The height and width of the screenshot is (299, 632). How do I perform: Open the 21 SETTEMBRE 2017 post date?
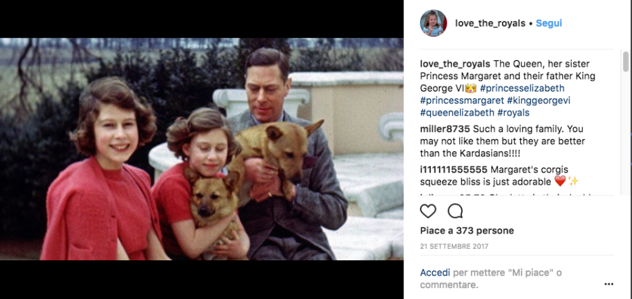point(454,246)
